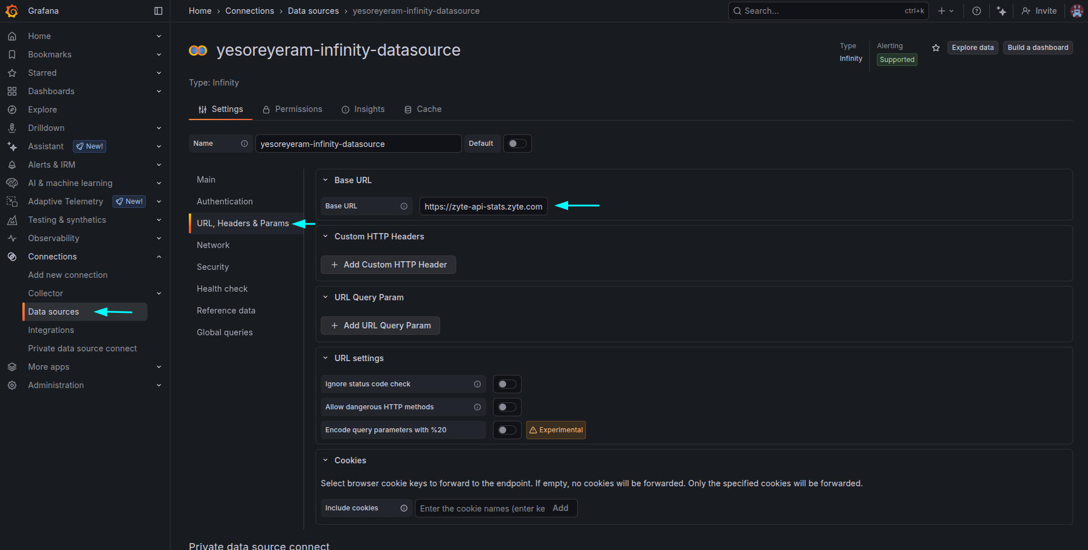Click the Base URL input field

(x=483, y=206)
